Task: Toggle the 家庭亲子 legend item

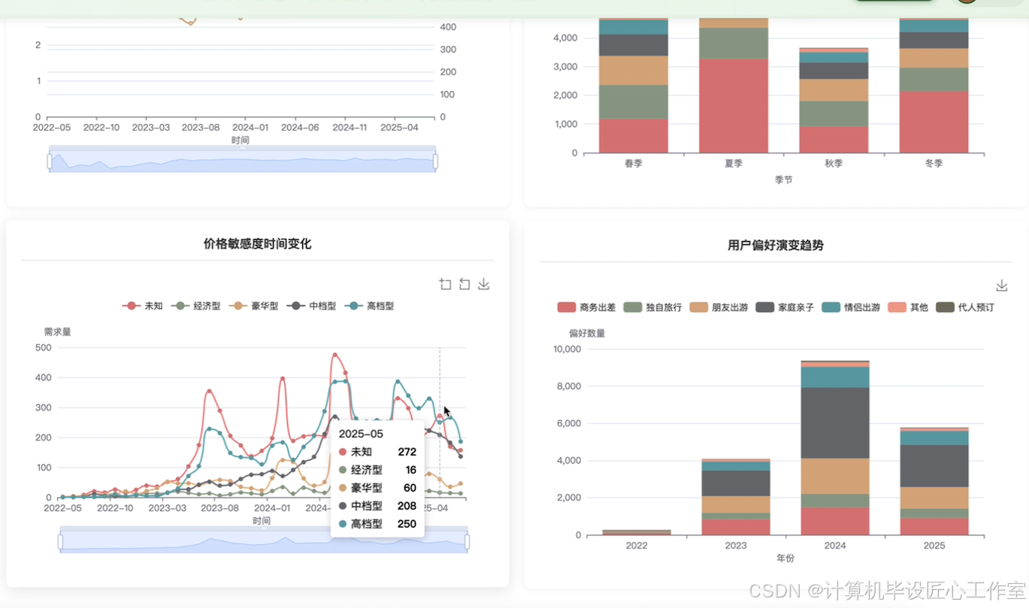Action: (785, 307)
